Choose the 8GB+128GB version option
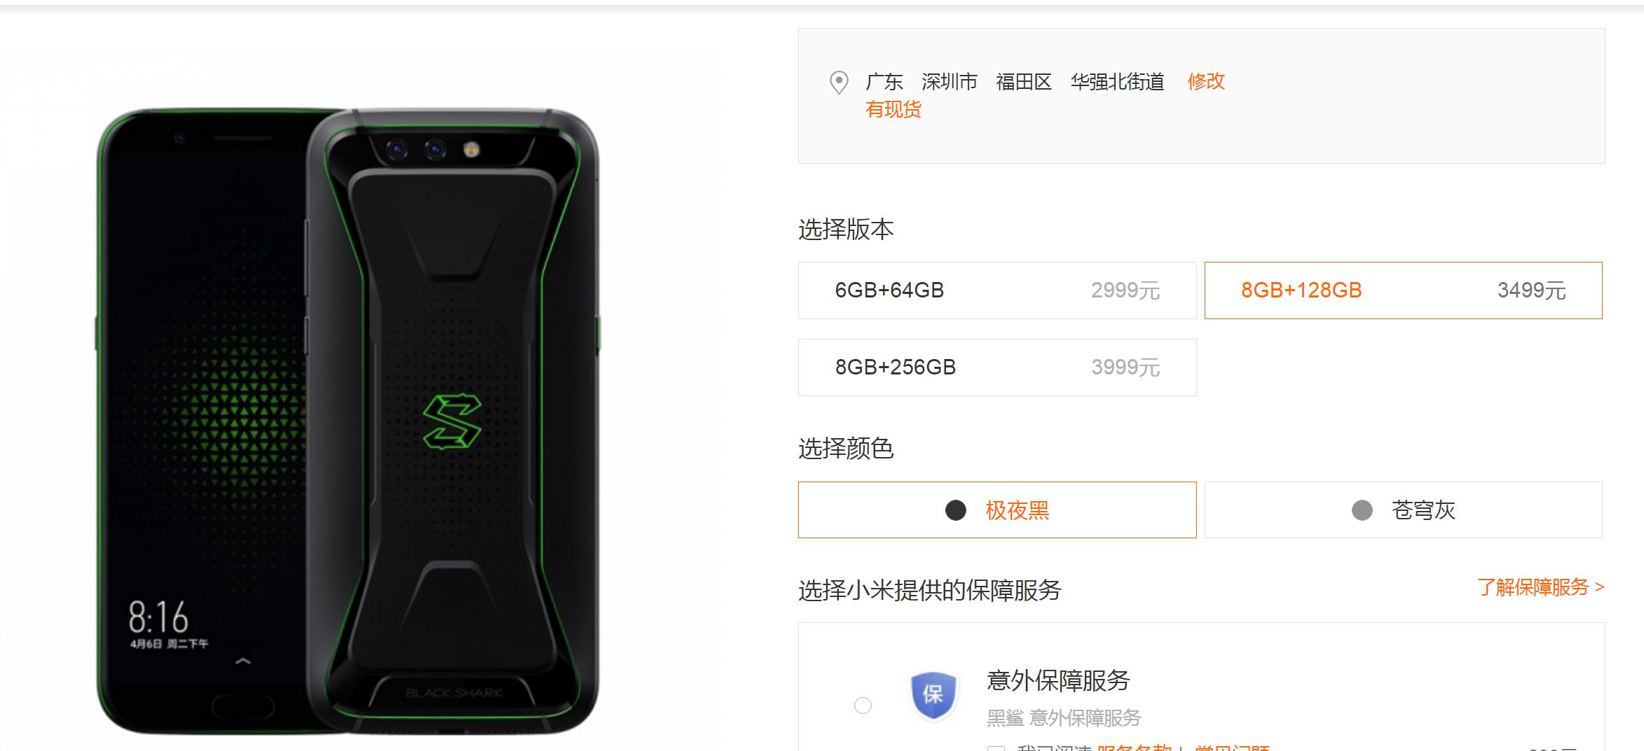1644x751 pixels. (1403, 290)
